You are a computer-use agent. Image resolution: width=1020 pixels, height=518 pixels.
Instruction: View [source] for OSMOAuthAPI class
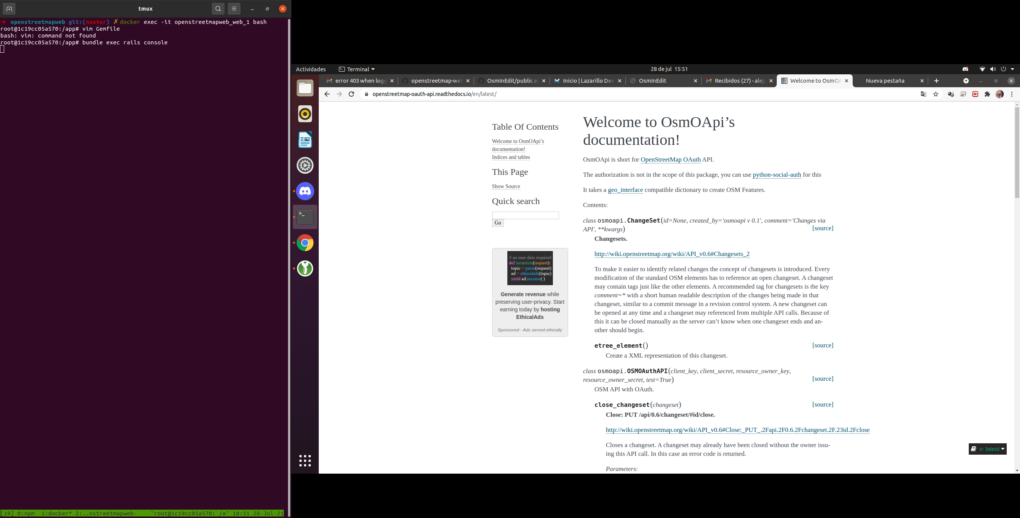pos(822,379)
